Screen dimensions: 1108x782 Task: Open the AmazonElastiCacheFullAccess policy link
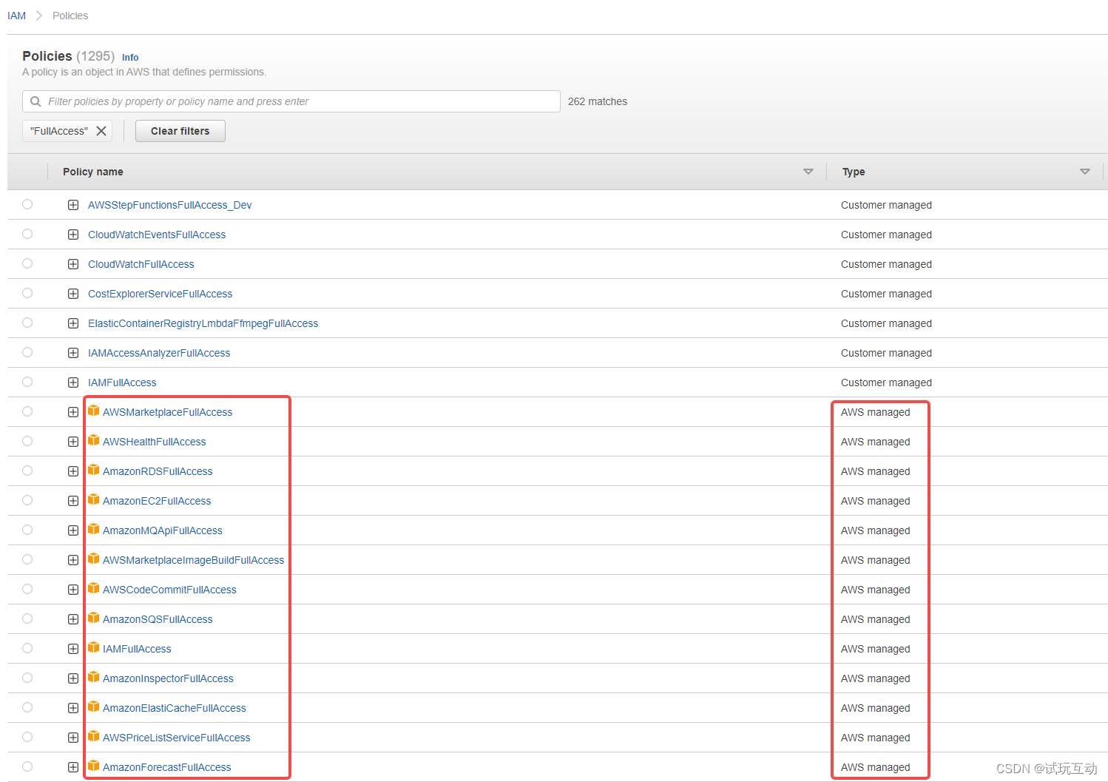pos(174,708)
